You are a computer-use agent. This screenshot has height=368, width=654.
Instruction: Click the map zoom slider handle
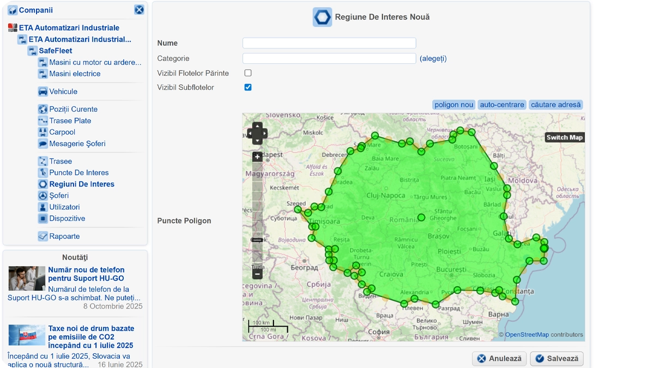click(x=257, y=240)
